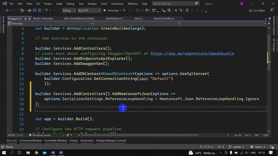Open the Windows action center notification icon
278x156 pixels.
(x=271, y=153)
